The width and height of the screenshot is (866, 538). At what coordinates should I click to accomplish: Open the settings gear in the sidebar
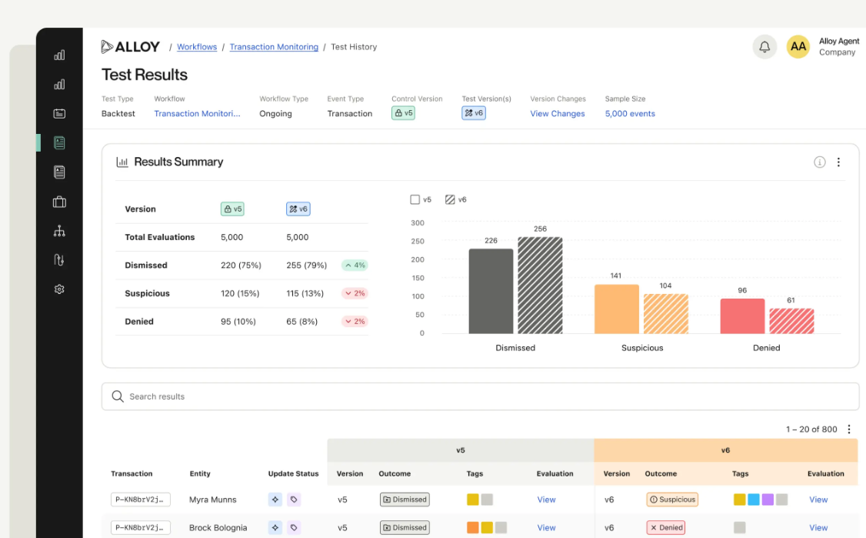59,289
